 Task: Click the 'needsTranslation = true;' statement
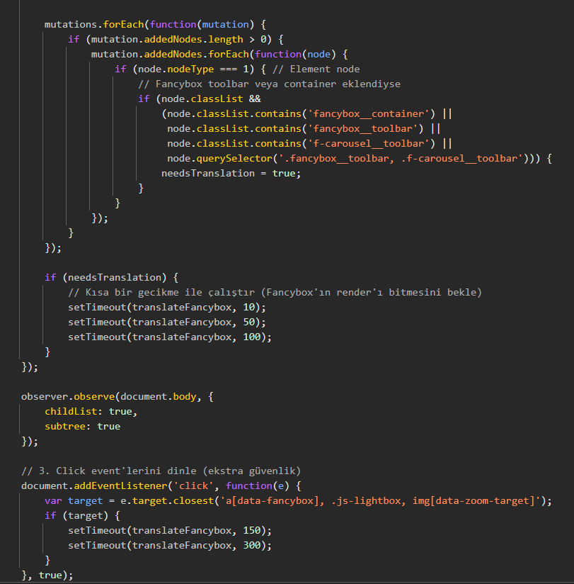pyautogui.click(x=231, y=174)
